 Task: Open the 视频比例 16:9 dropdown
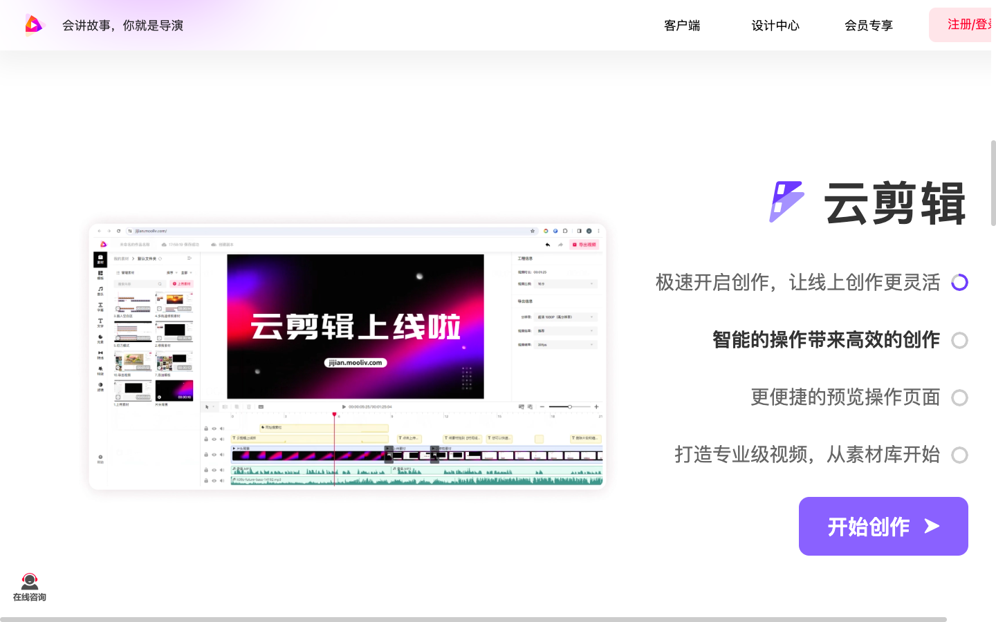[x=564, y=284]
